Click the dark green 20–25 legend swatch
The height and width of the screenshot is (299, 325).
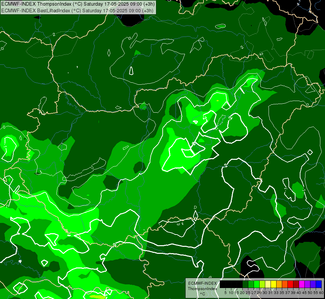tap(245, 284)
